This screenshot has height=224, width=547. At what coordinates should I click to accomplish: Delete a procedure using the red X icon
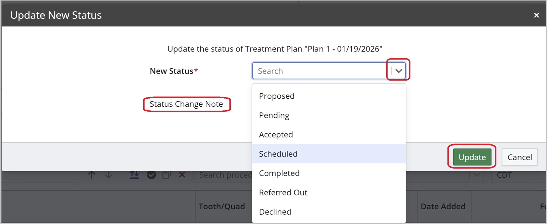coord(182,174)
